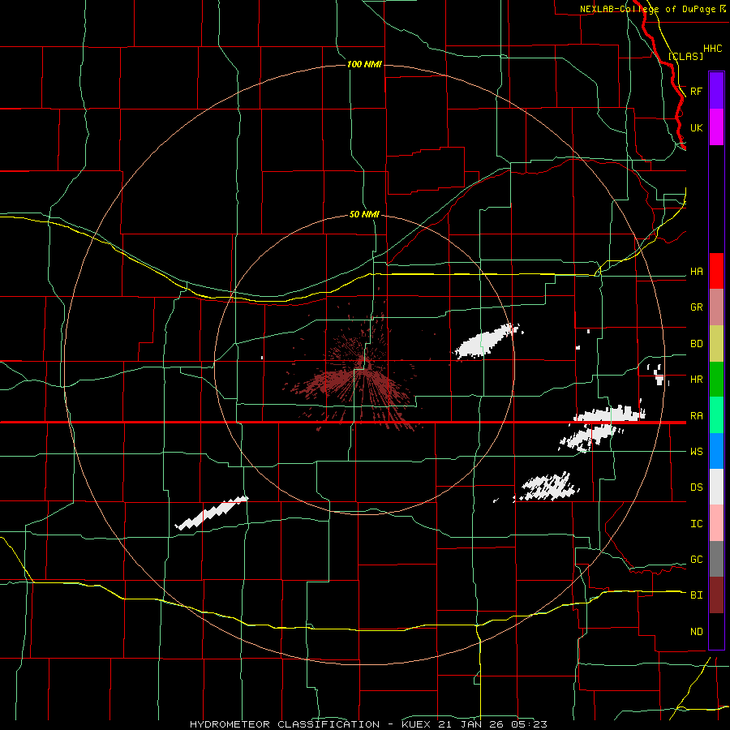Click the 50 NMI range ring label

[364, 214]
